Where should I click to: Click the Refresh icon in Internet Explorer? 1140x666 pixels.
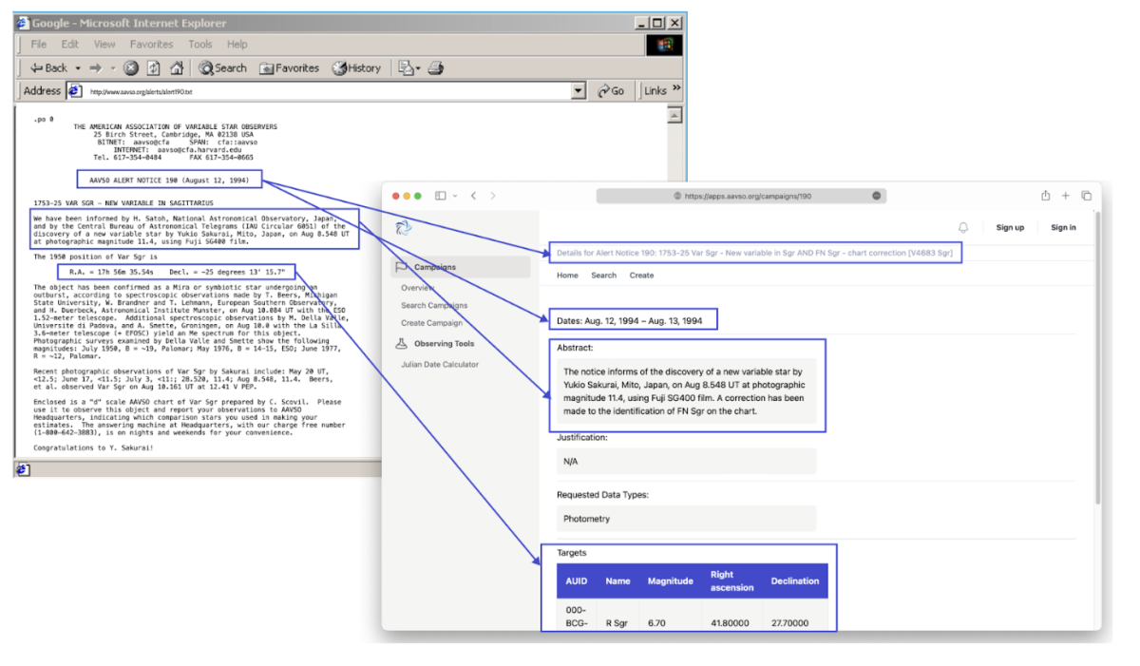point(153,68)
